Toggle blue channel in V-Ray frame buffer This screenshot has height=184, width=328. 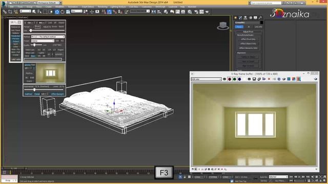point(239,79)
